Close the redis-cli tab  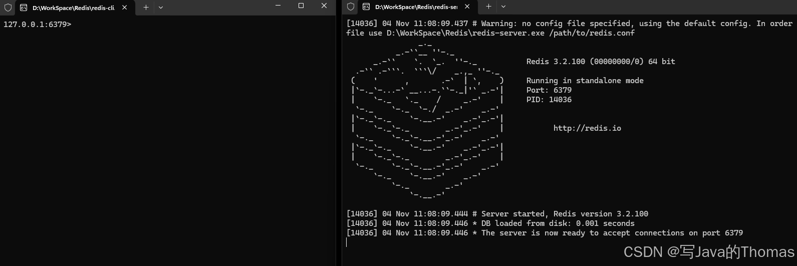click(x=125, y=8)
